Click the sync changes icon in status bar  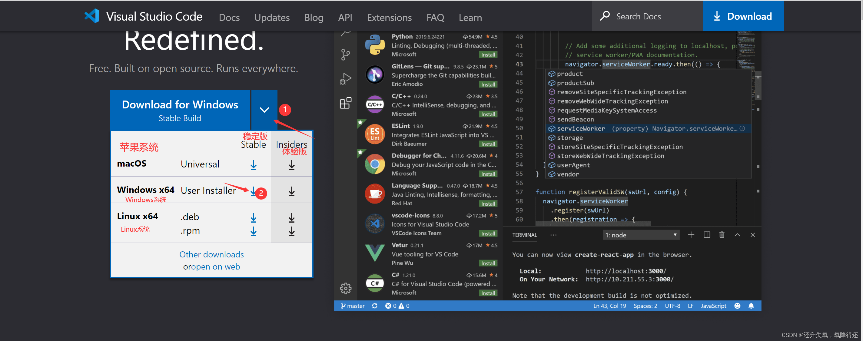click(374, 306)
